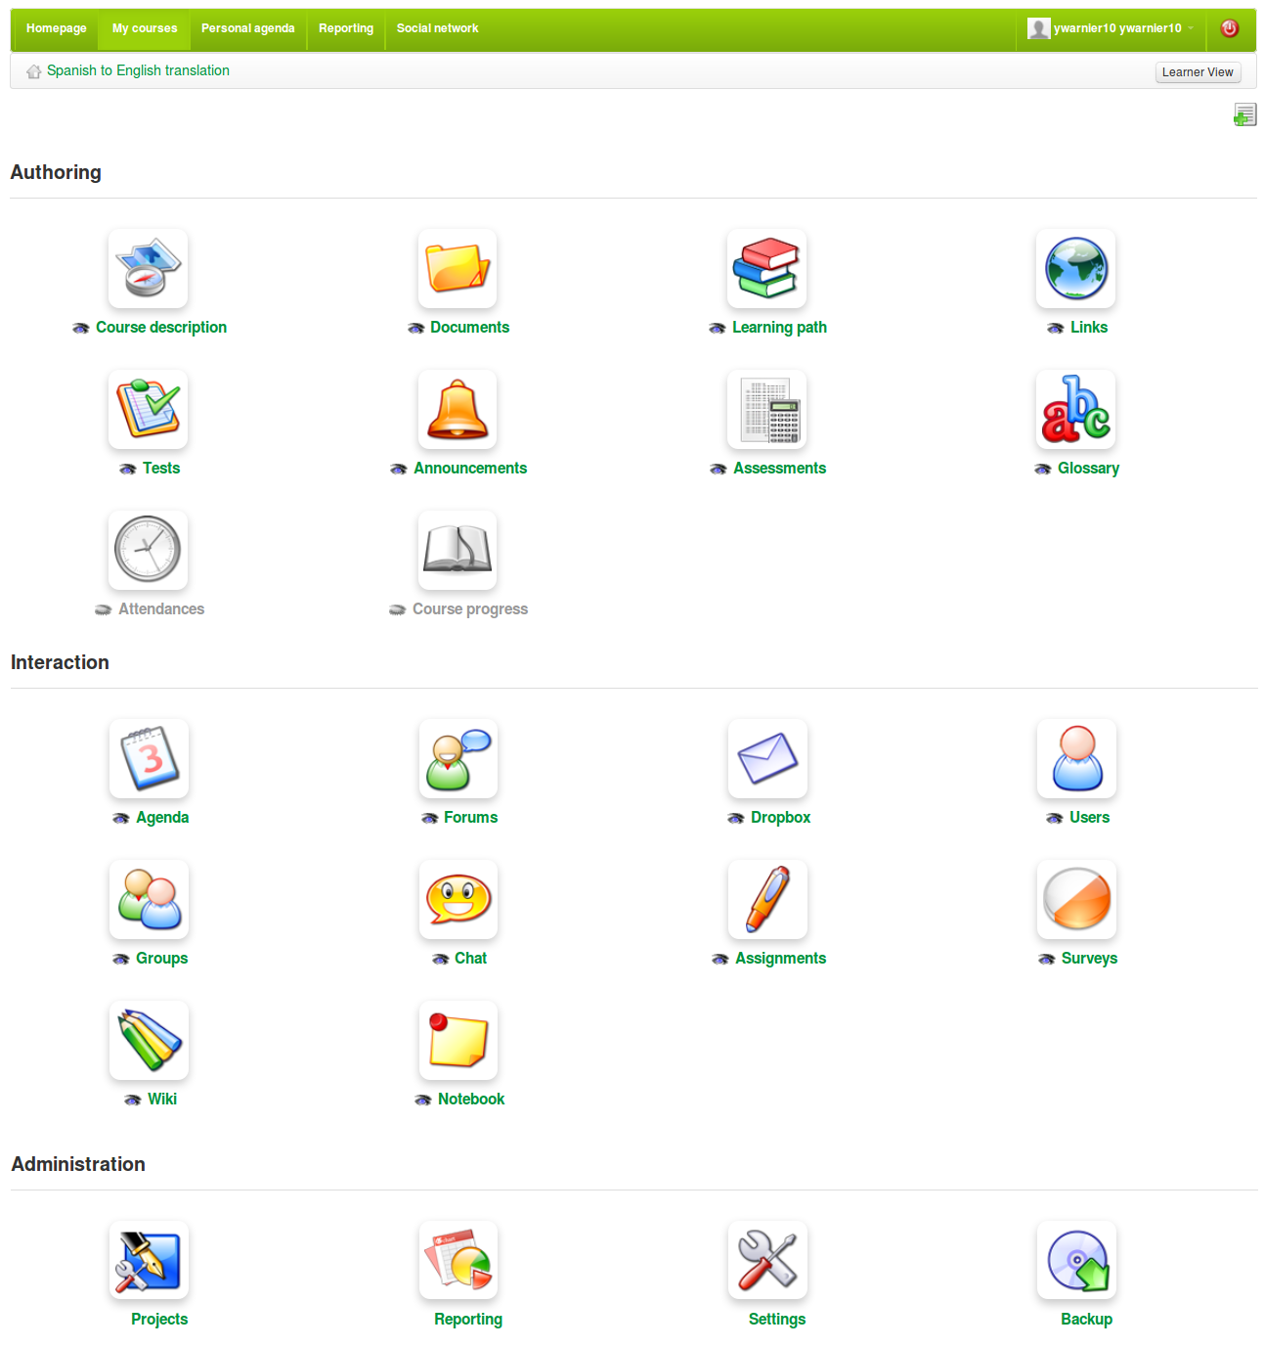Click the red logout power button

(x=1230, y=28)
